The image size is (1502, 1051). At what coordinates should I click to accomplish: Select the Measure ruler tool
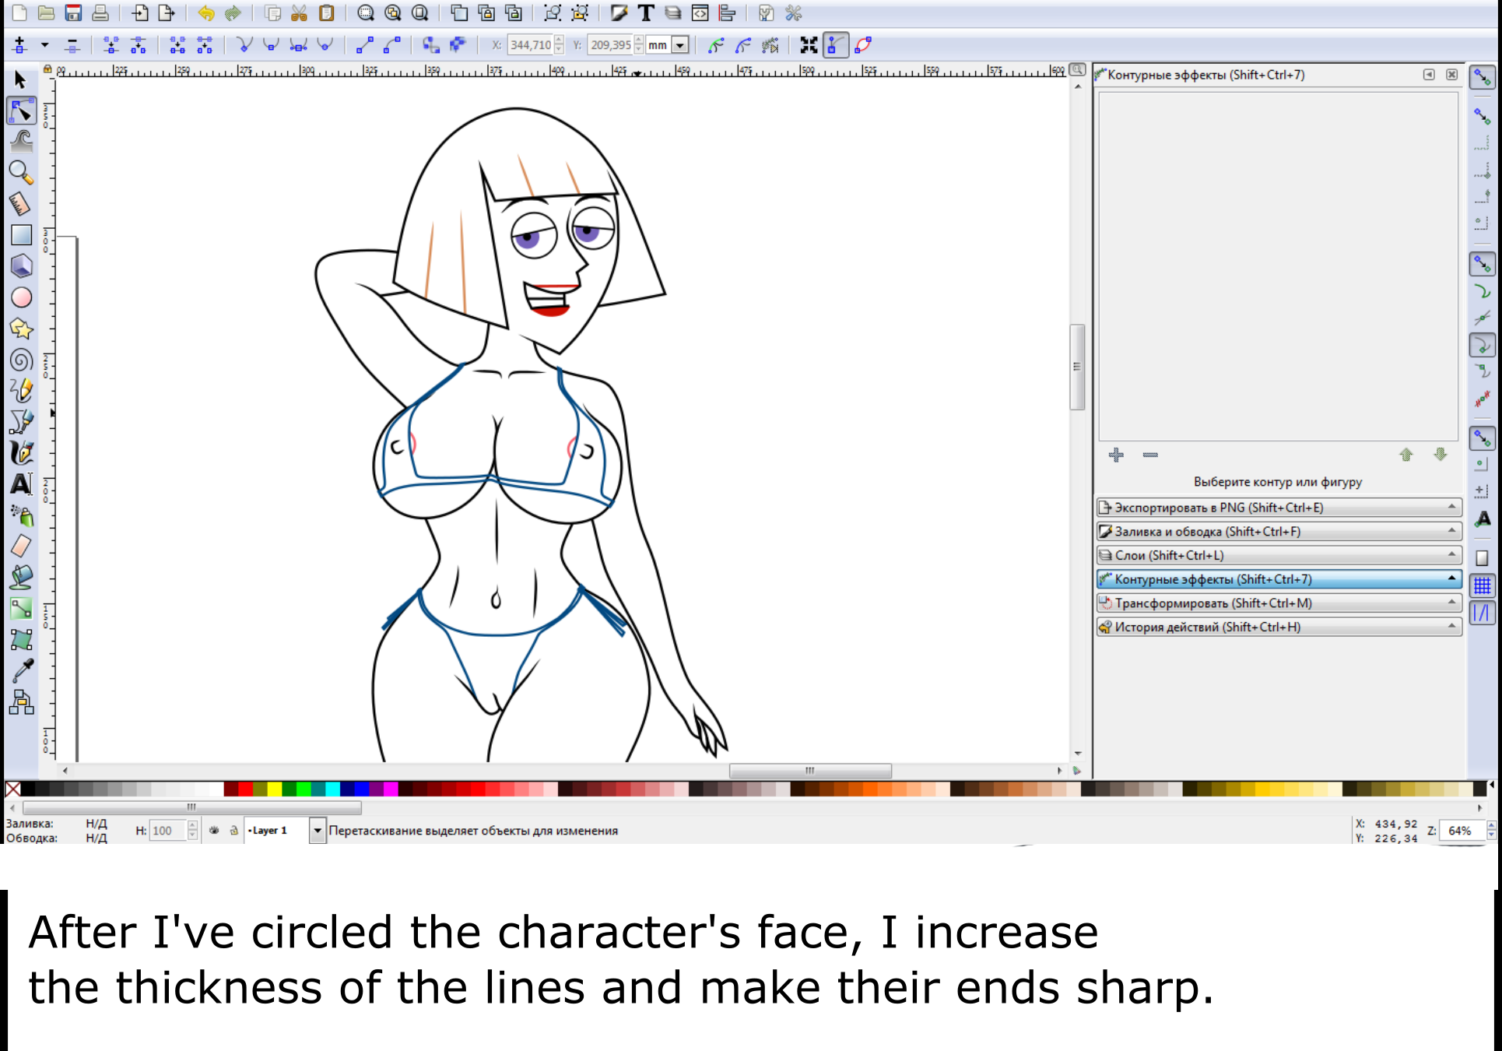[x=21, y=203]
